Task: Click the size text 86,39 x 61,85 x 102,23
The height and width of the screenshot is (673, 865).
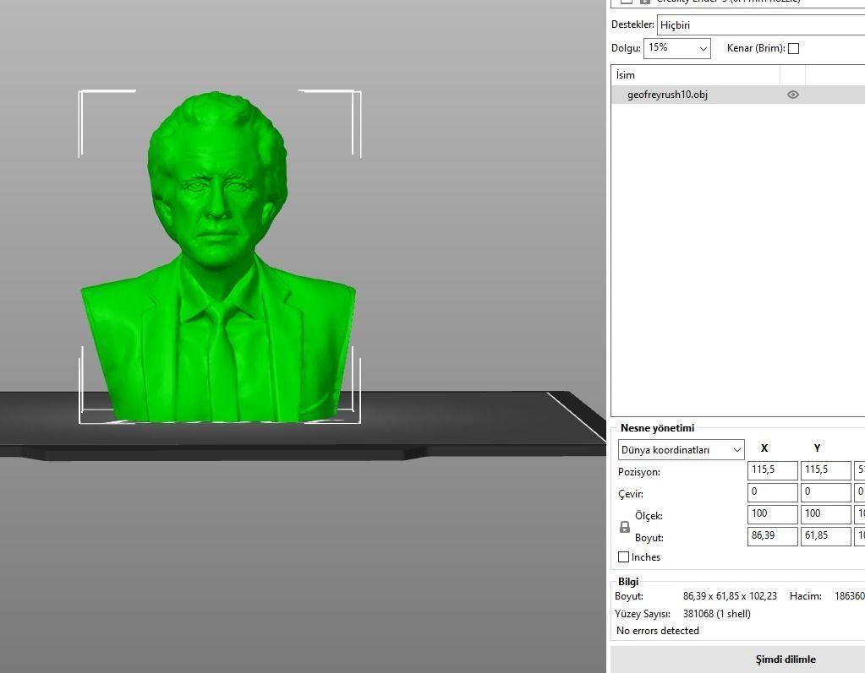Action: (x=730, y=596)
